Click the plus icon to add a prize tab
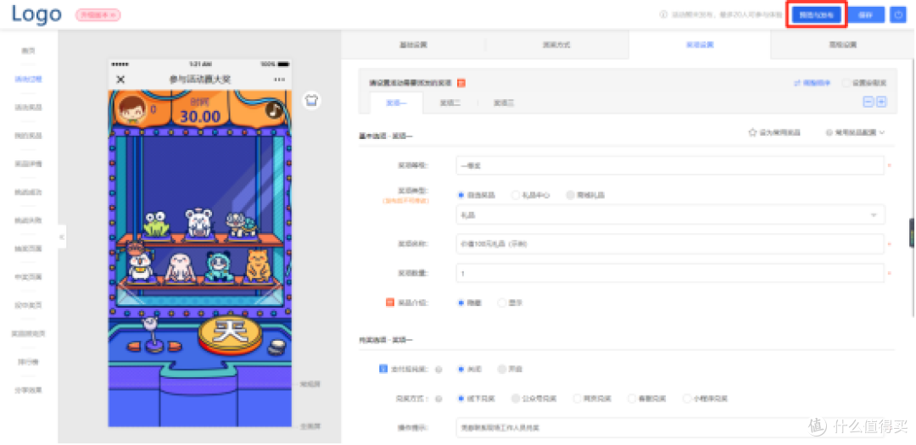 [881, 102]
